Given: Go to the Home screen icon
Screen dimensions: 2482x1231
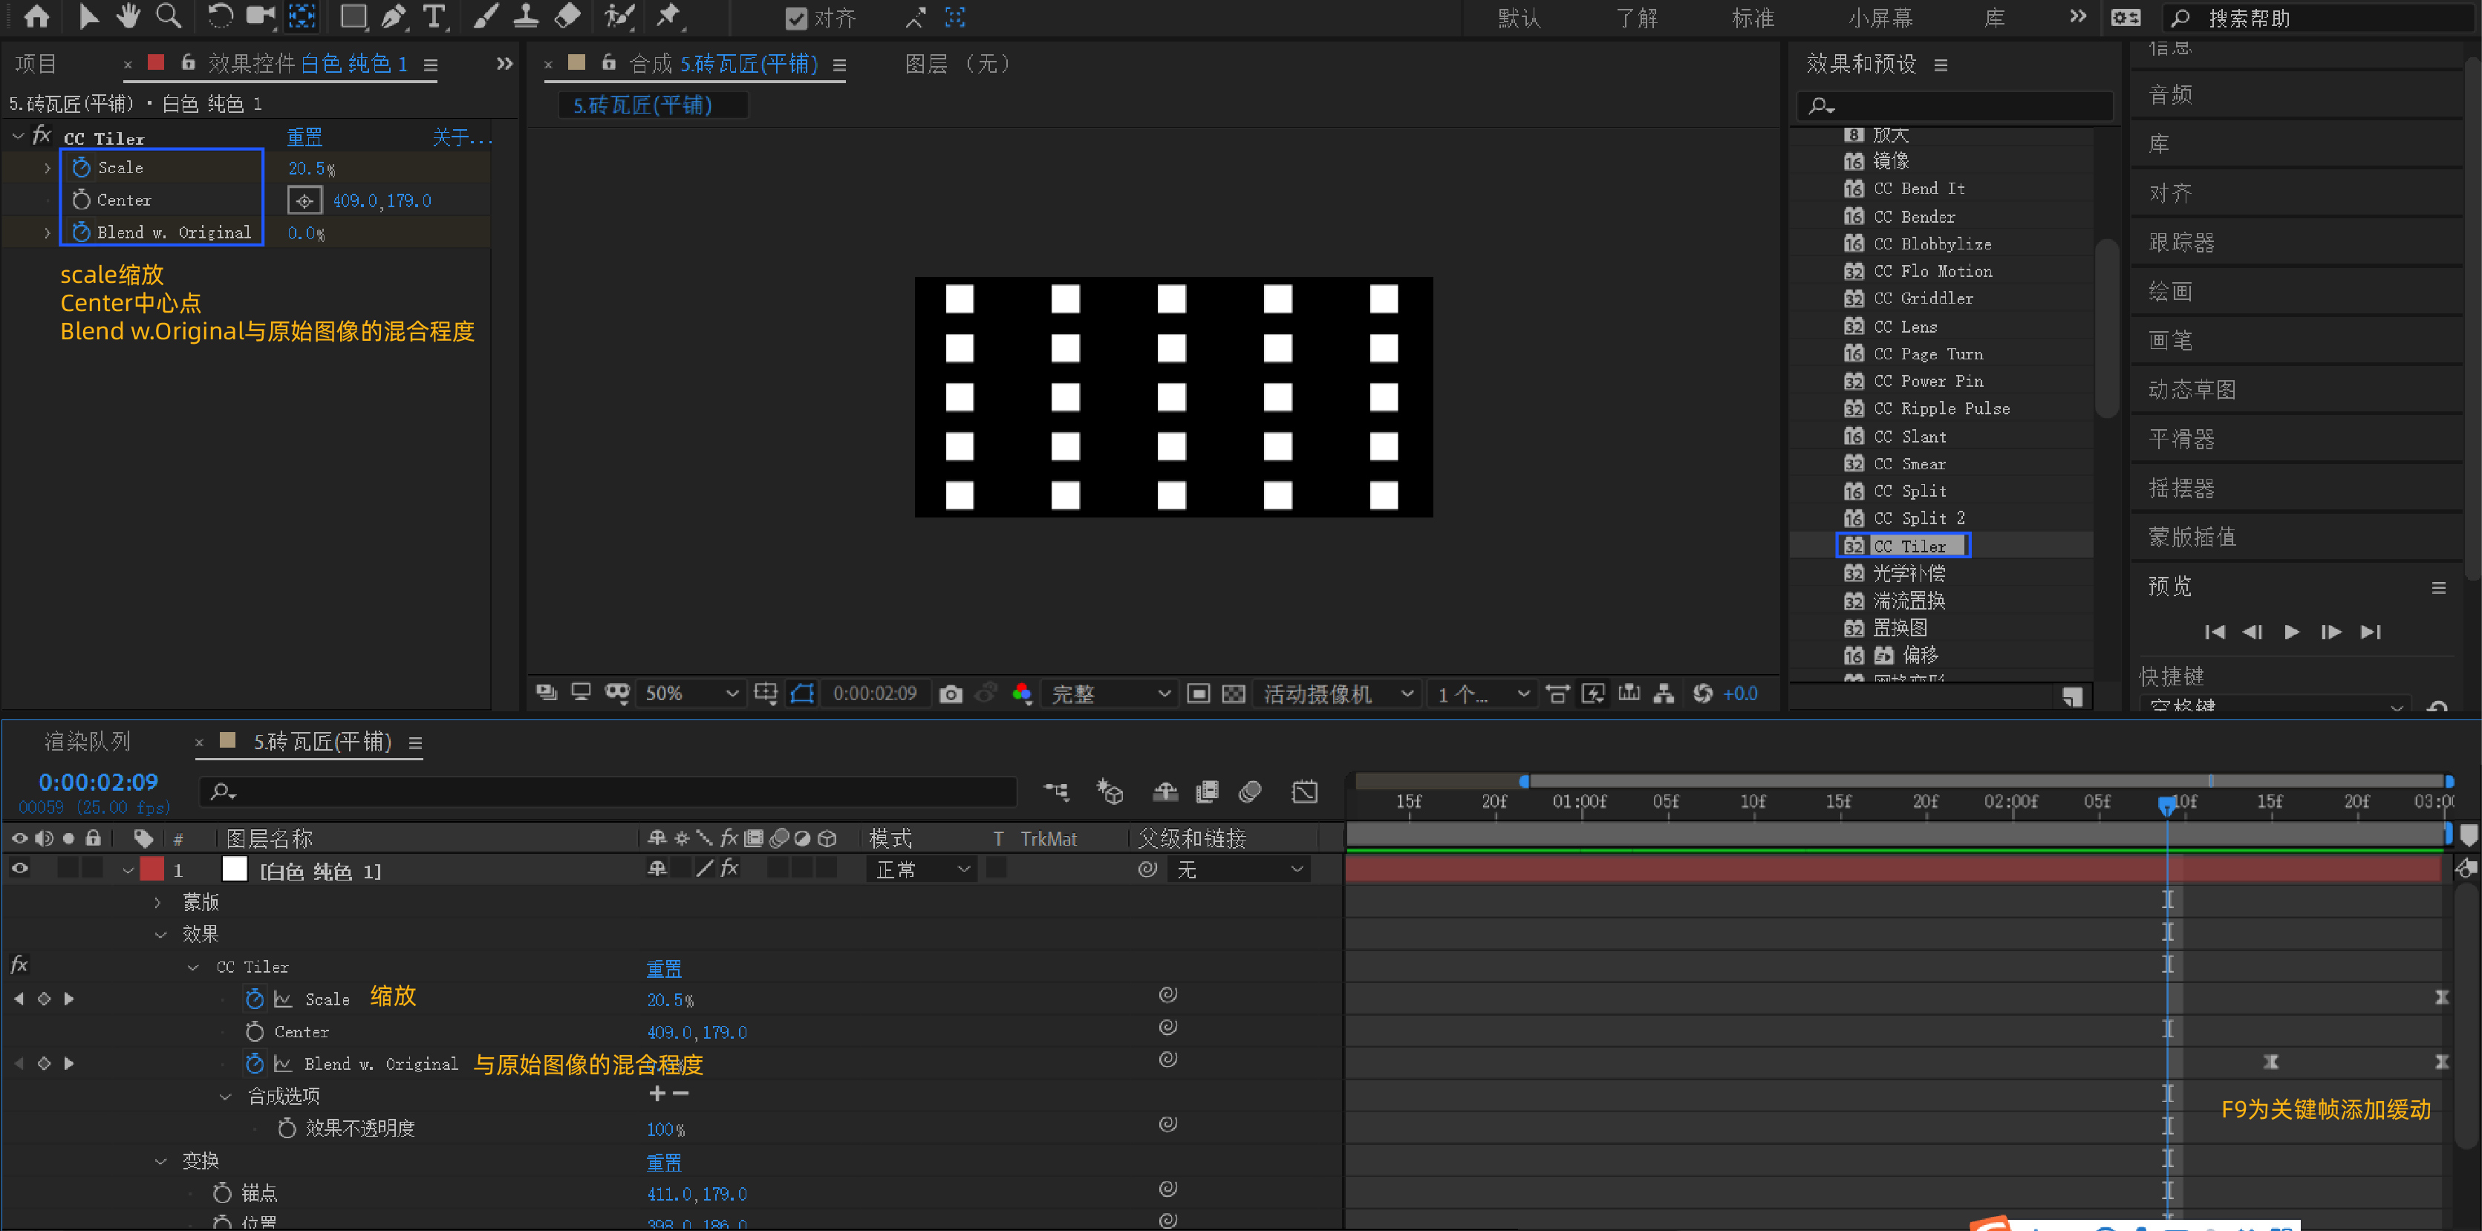Looking at the screenshot, I should 36,16.
